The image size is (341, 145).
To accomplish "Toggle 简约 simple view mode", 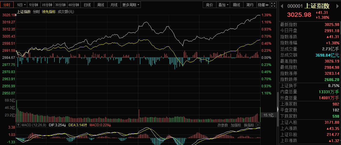I will tap(250, 5).
